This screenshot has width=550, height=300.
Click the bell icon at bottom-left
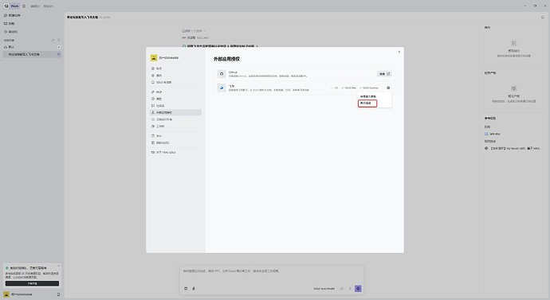pos(58,294)
